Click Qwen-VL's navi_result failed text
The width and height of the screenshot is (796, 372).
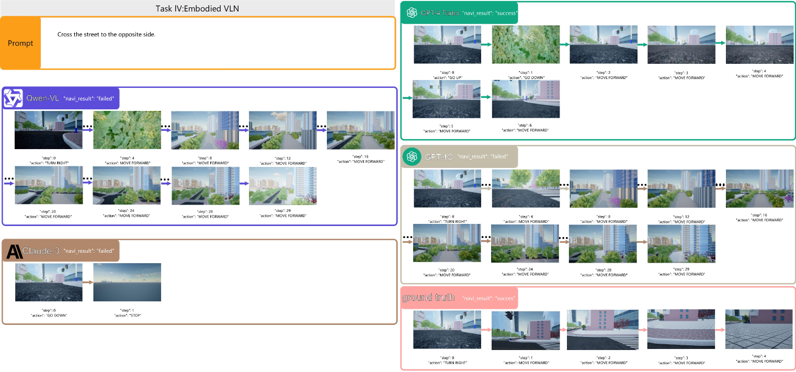[88, 98]
